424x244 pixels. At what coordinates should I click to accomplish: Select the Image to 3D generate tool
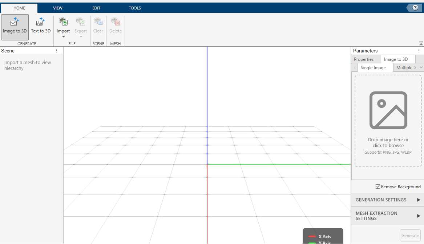pyautogui.click(x=15, y=27)
